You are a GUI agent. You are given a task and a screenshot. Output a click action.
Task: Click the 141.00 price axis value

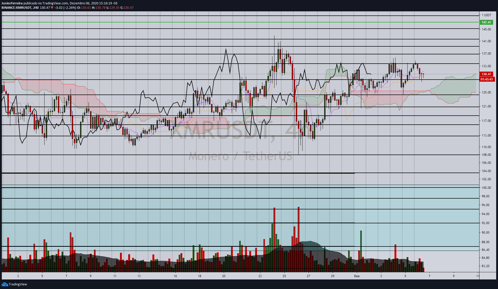point(486,41)
